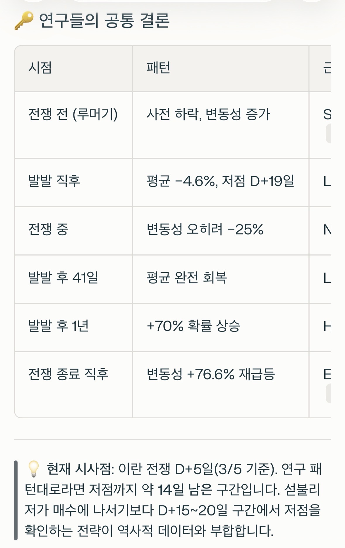Tap the "발발 직후" row label
This screenshot has width=345, height=548.
(54, 181)
